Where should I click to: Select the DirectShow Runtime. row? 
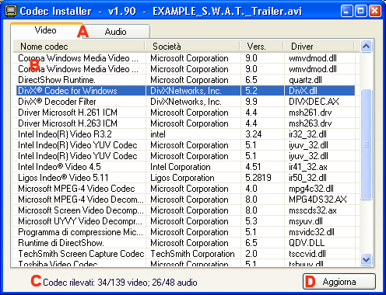186,80
